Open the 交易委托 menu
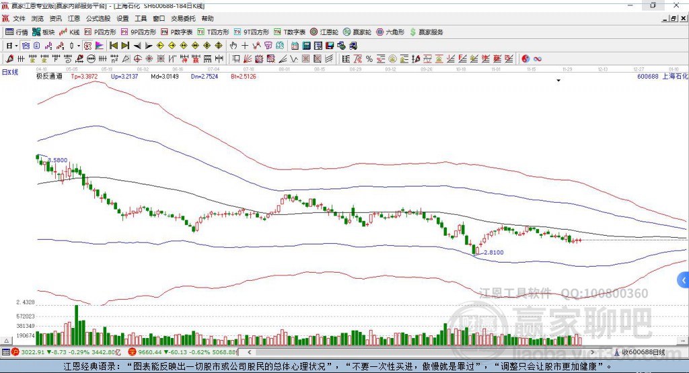This screenshot has height=373, width=689. [183, 18]
